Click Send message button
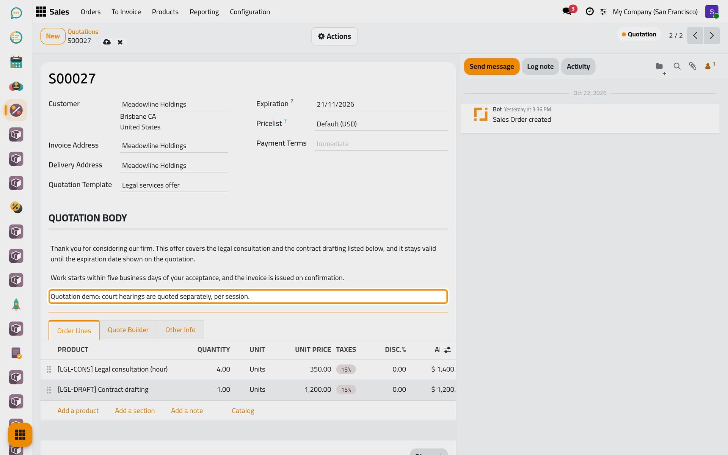This screenshot has height=455, width=728. [x=492, y=66]
